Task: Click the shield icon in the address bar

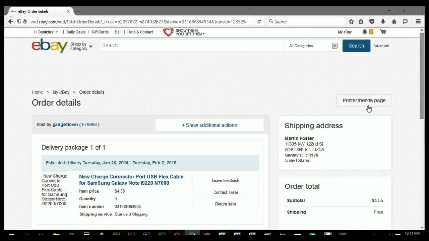Action: 19,21
